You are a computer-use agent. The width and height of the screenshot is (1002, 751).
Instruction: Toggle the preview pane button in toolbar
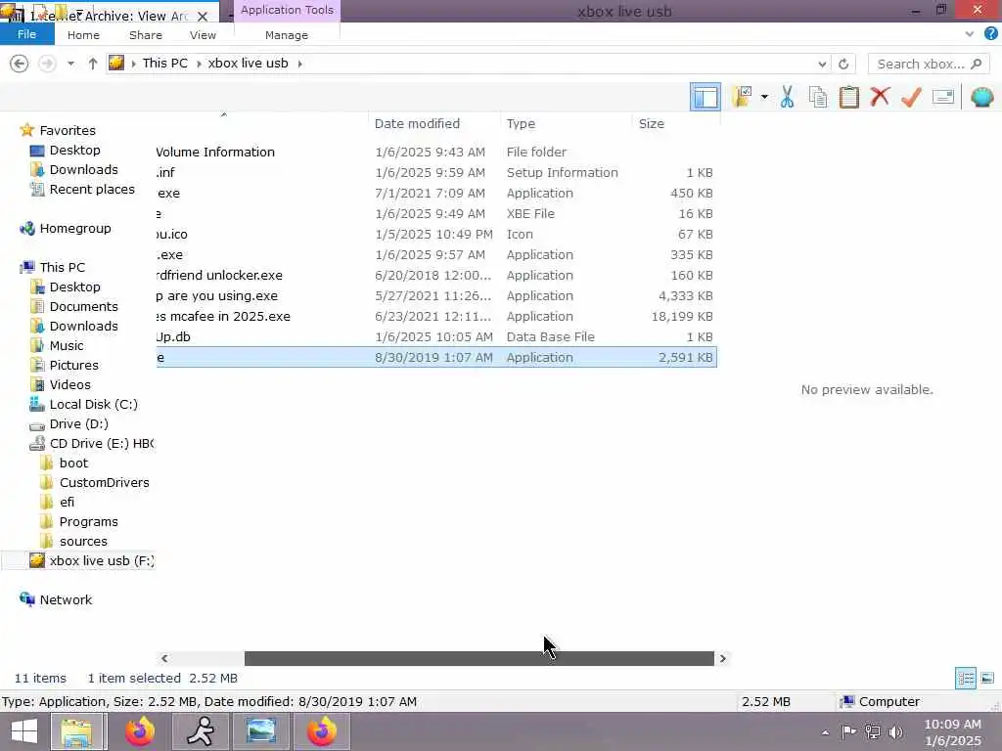[x=705, y=97]
